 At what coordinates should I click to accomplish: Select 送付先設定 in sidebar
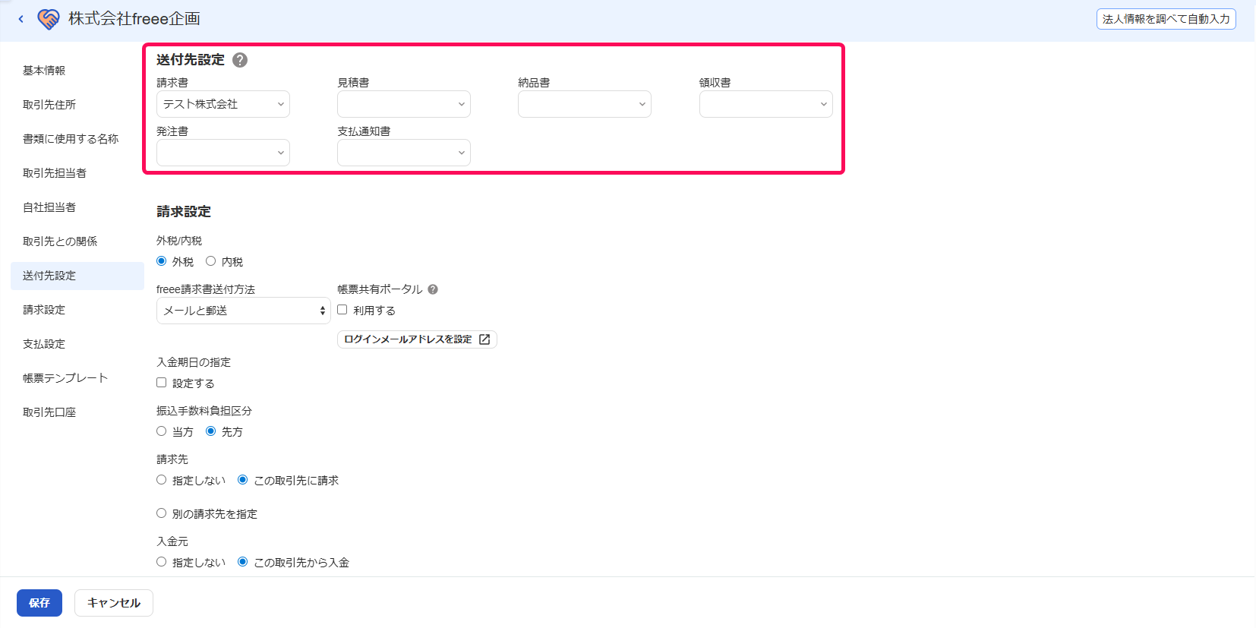77,276
